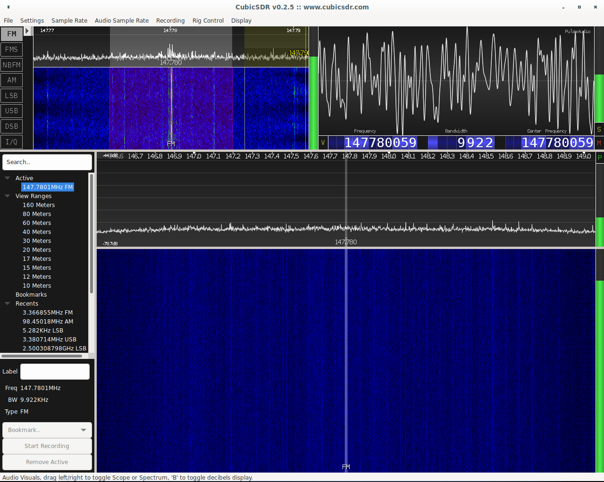Screen dimensions: 604x482
Task: Click the arrow button beside the FM button
Action: pyautogui.click(x=27, y=31)
